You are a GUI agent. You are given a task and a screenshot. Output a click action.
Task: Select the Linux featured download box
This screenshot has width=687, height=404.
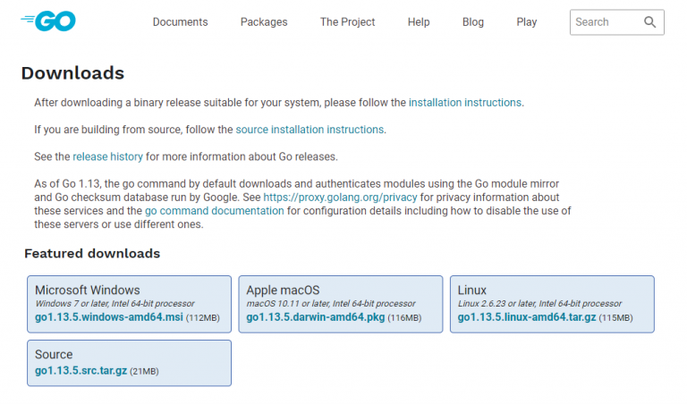click(552, 304)
